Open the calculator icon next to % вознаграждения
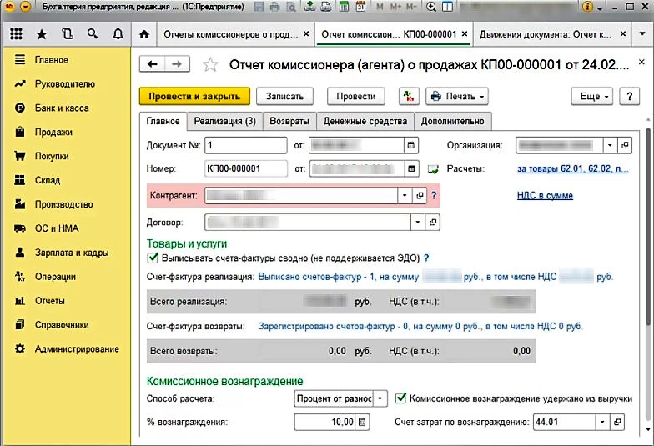The height and width of the screenshot is (446, 654). click(362, 422)
